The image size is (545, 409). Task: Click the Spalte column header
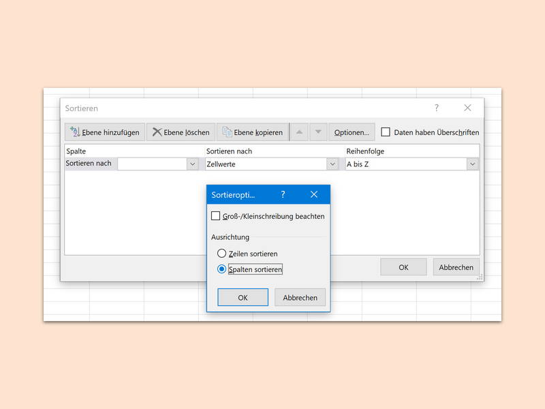pos(76,151)
